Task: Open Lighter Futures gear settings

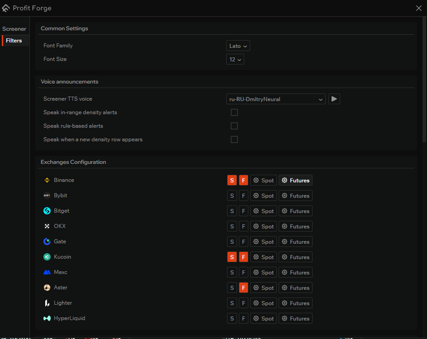Action: 295,303
